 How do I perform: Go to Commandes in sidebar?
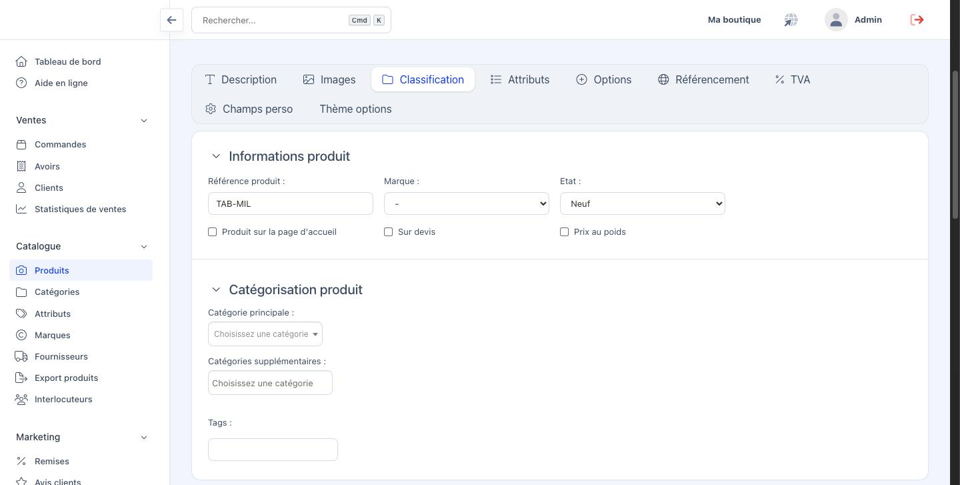(x=60, y=144)
